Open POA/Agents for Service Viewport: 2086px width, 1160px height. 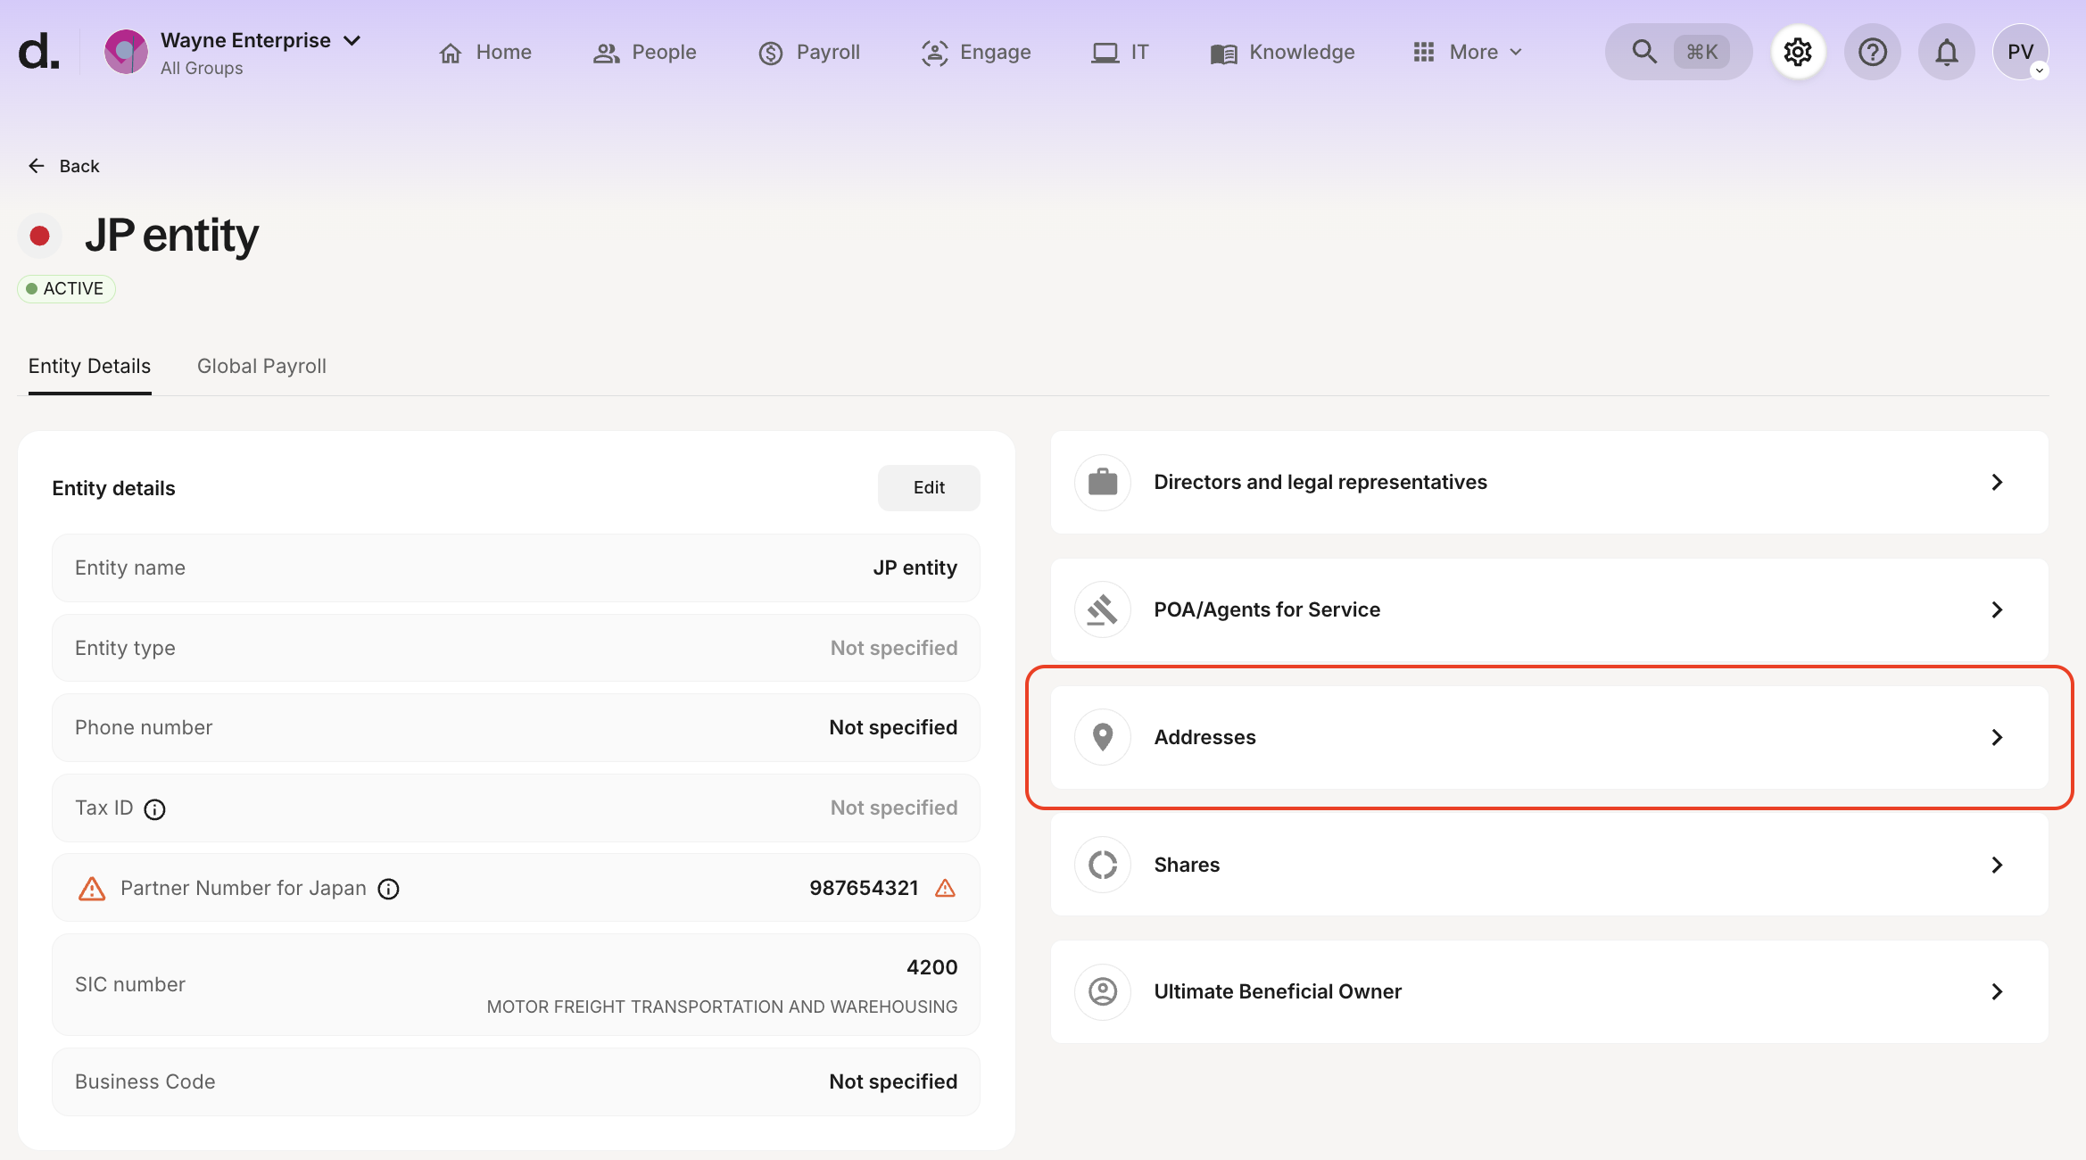click(1549, 610)
